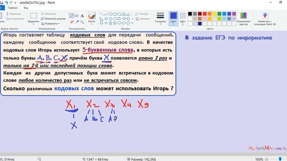Image resolution: width=287 pixels, height=161 pixels.
Task: Pick the custom dark blue swatch in third row
Action: tap(200, 24)
